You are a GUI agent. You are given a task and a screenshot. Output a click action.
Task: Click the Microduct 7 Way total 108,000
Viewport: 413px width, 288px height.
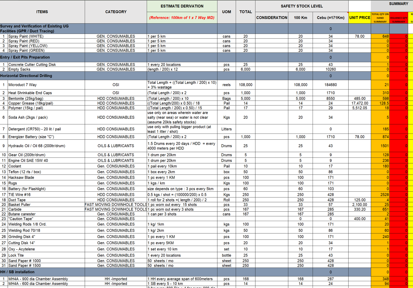tap(246, 85)
